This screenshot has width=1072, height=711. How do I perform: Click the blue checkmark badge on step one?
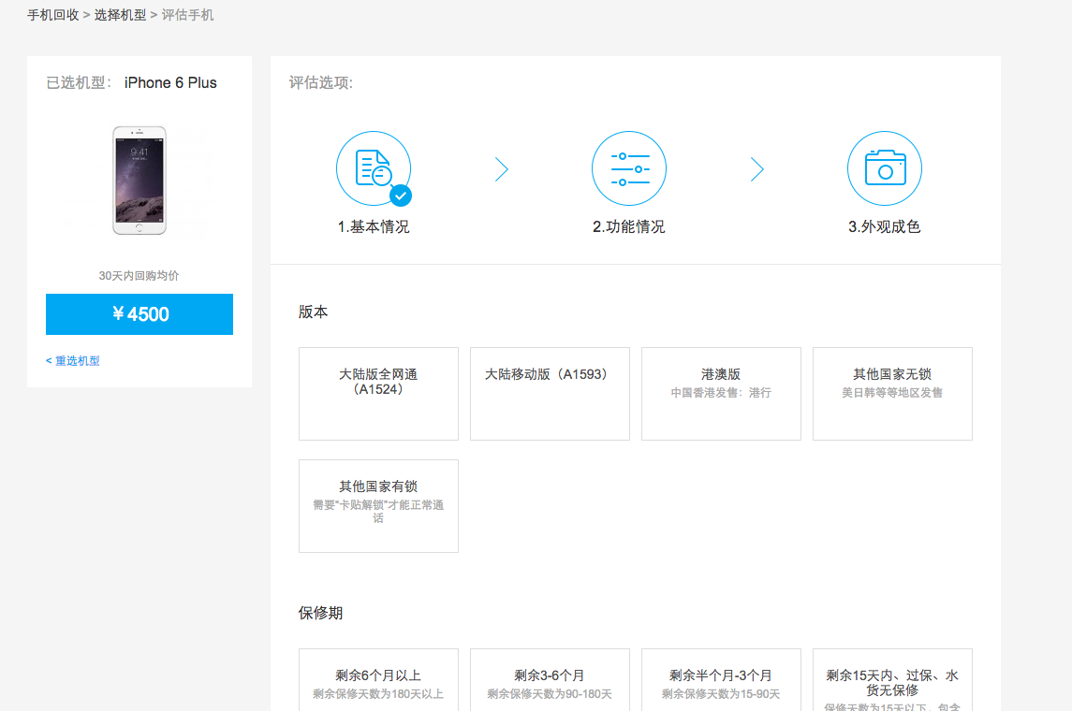401,196
